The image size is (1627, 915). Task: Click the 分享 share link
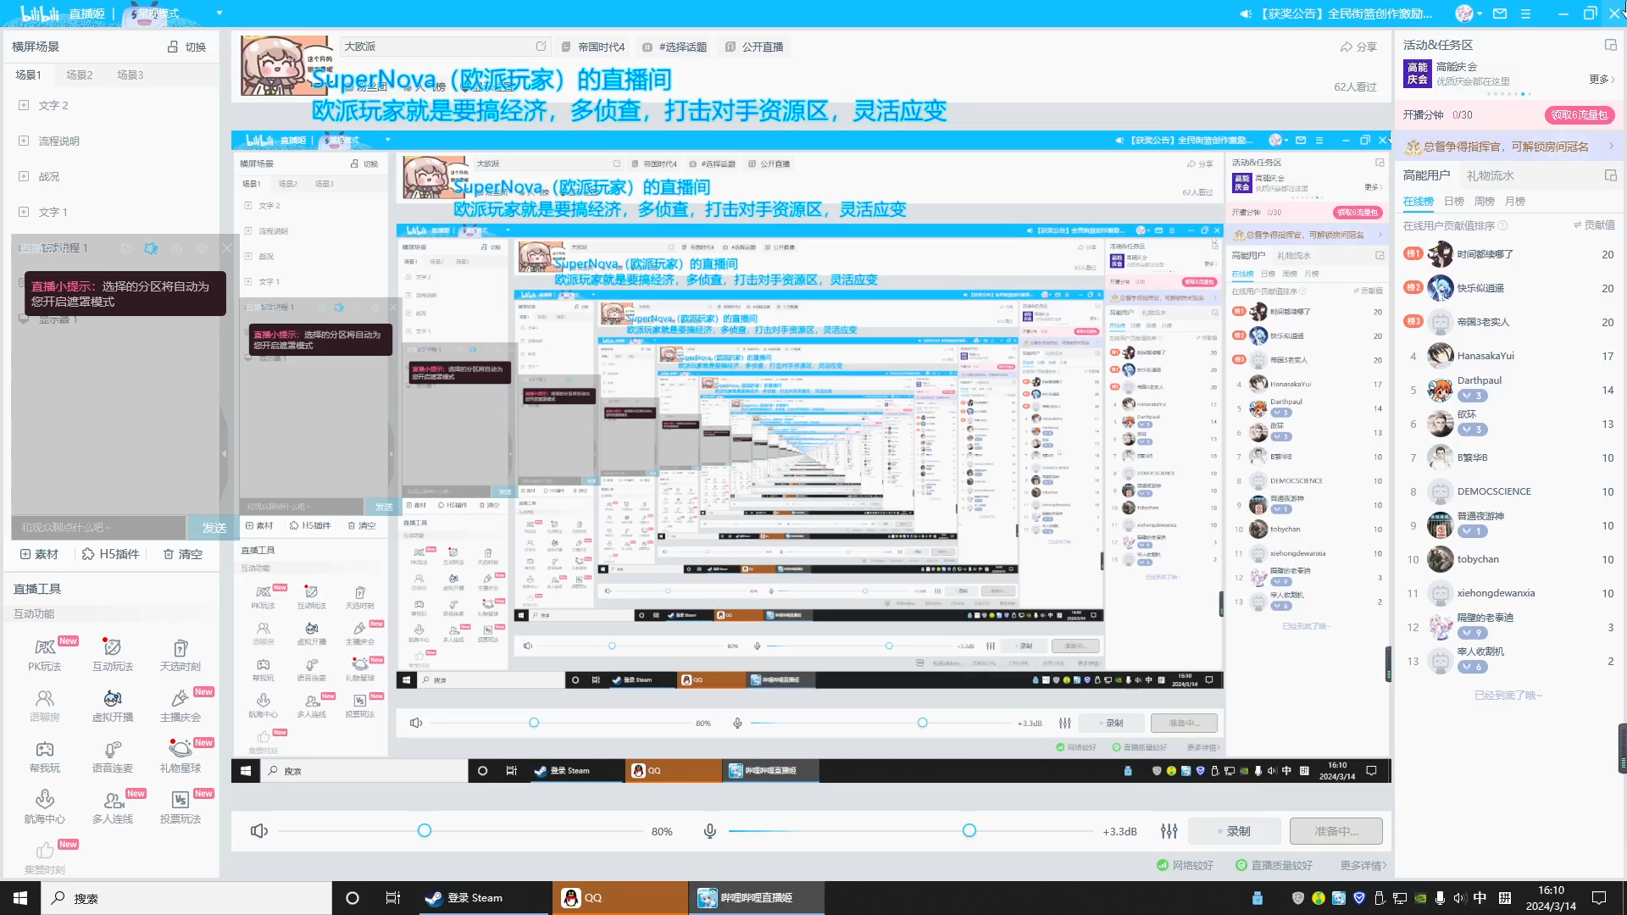coord(1358,47)
